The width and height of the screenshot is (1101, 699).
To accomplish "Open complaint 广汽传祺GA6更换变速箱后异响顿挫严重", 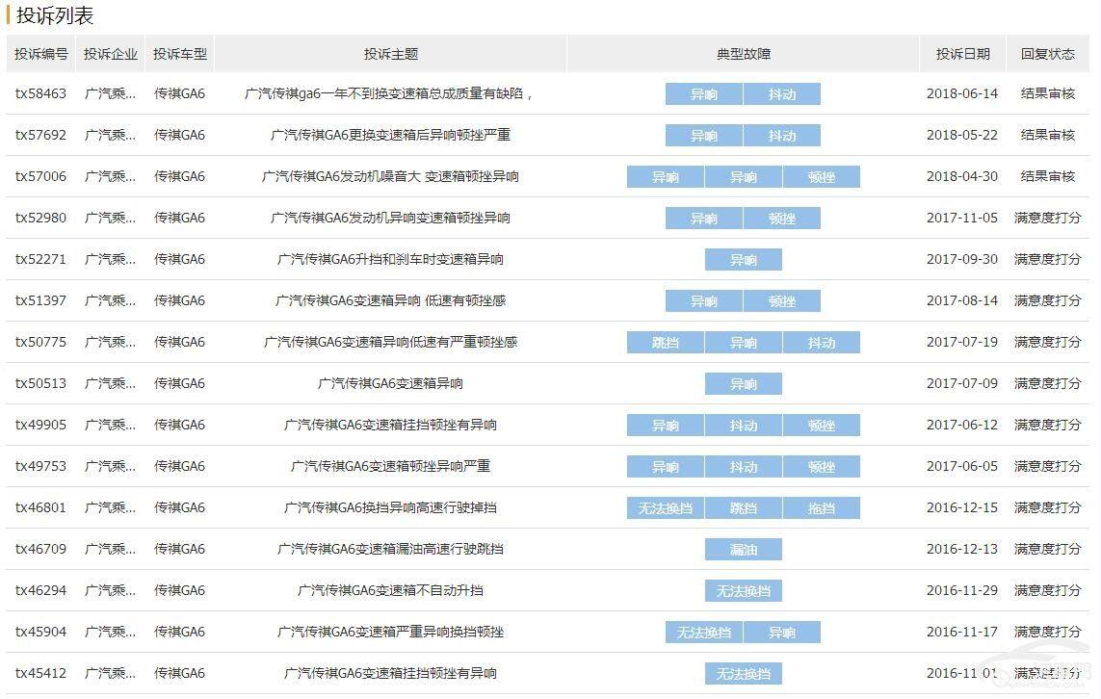I will click(x=390, y=135).
